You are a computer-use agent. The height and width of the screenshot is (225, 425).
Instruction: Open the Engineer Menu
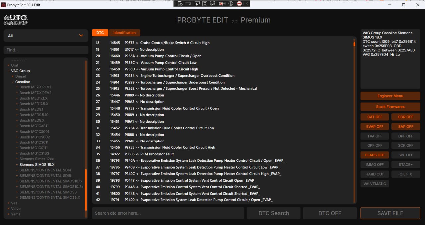point(390,96)
